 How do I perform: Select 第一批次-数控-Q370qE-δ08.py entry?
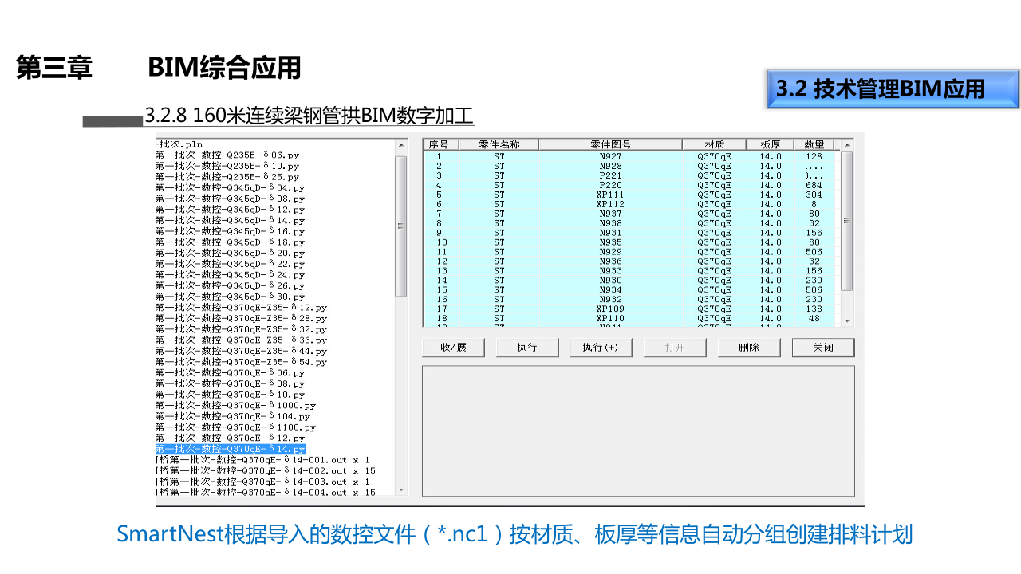pos(230,384)
